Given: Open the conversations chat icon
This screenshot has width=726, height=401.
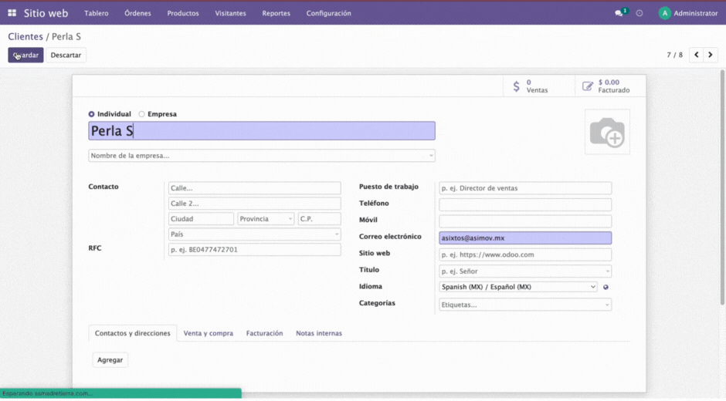Looking at the screenshot, I should coord(619,13).
